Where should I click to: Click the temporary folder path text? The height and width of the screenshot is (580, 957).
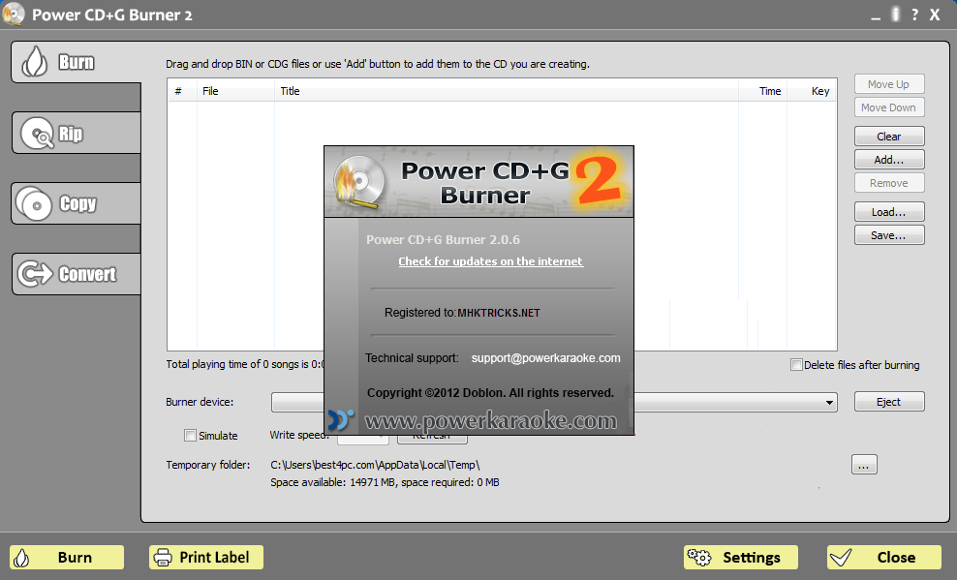click(375, 465)
